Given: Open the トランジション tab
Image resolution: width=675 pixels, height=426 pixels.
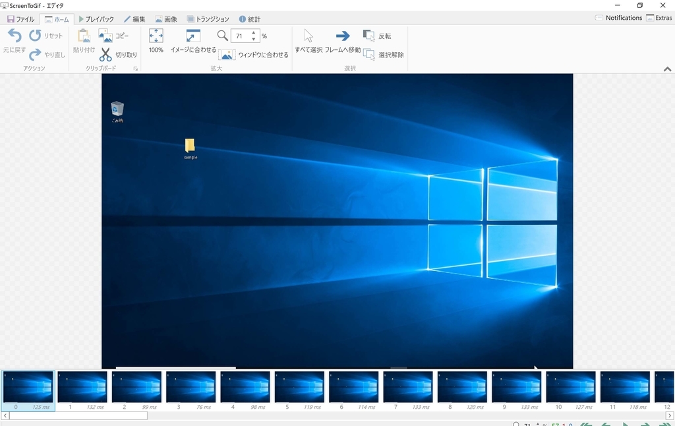Looking at the screenshot, I should 208,19.
